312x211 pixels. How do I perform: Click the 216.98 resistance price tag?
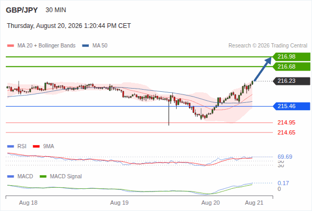(x=291, y=56)
